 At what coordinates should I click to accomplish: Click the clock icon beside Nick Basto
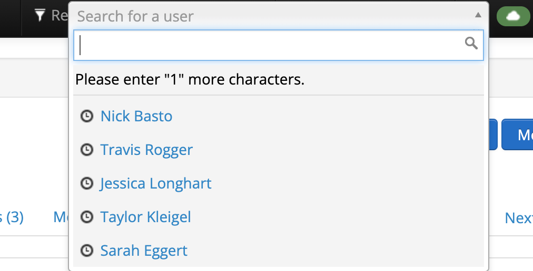click(87, 117)
